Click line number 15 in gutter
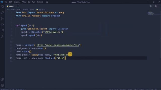This screenshot has width=161, height=90. pyautogui.click(x=11, y=58)
